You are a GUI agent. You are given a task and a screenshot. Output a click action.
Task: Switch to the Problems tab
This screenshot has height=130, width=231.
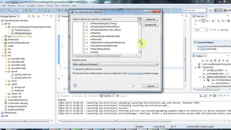pos(64,96)
